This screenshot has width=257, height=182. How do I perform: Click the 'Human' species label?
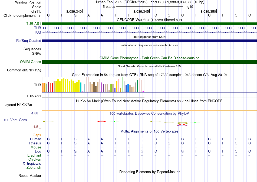coord(35,139)
